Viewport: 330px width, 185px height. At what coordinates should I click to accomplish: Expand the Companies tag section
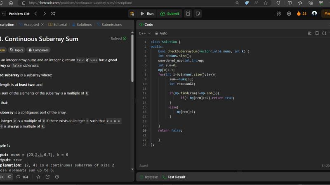coord(38,50)
